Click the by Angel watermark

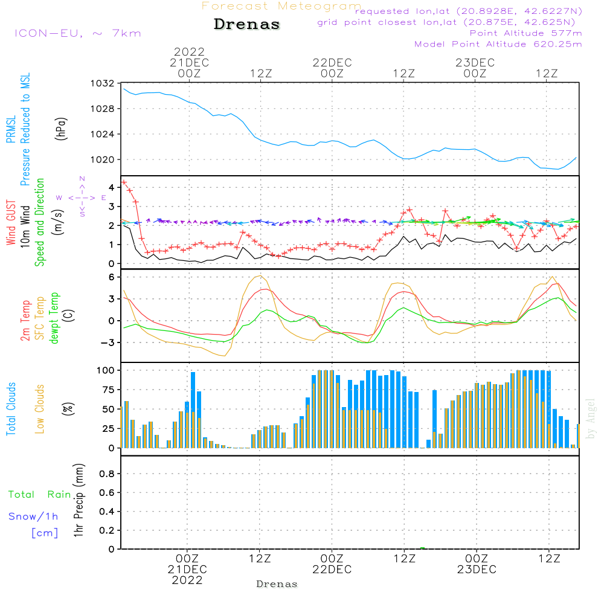point(591,418)
